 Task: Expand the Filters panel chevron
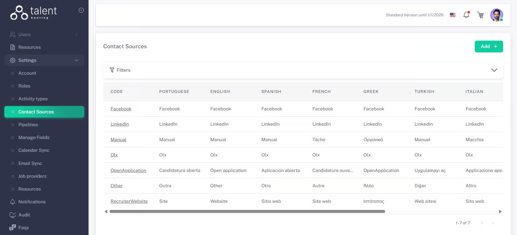(494, 70)
